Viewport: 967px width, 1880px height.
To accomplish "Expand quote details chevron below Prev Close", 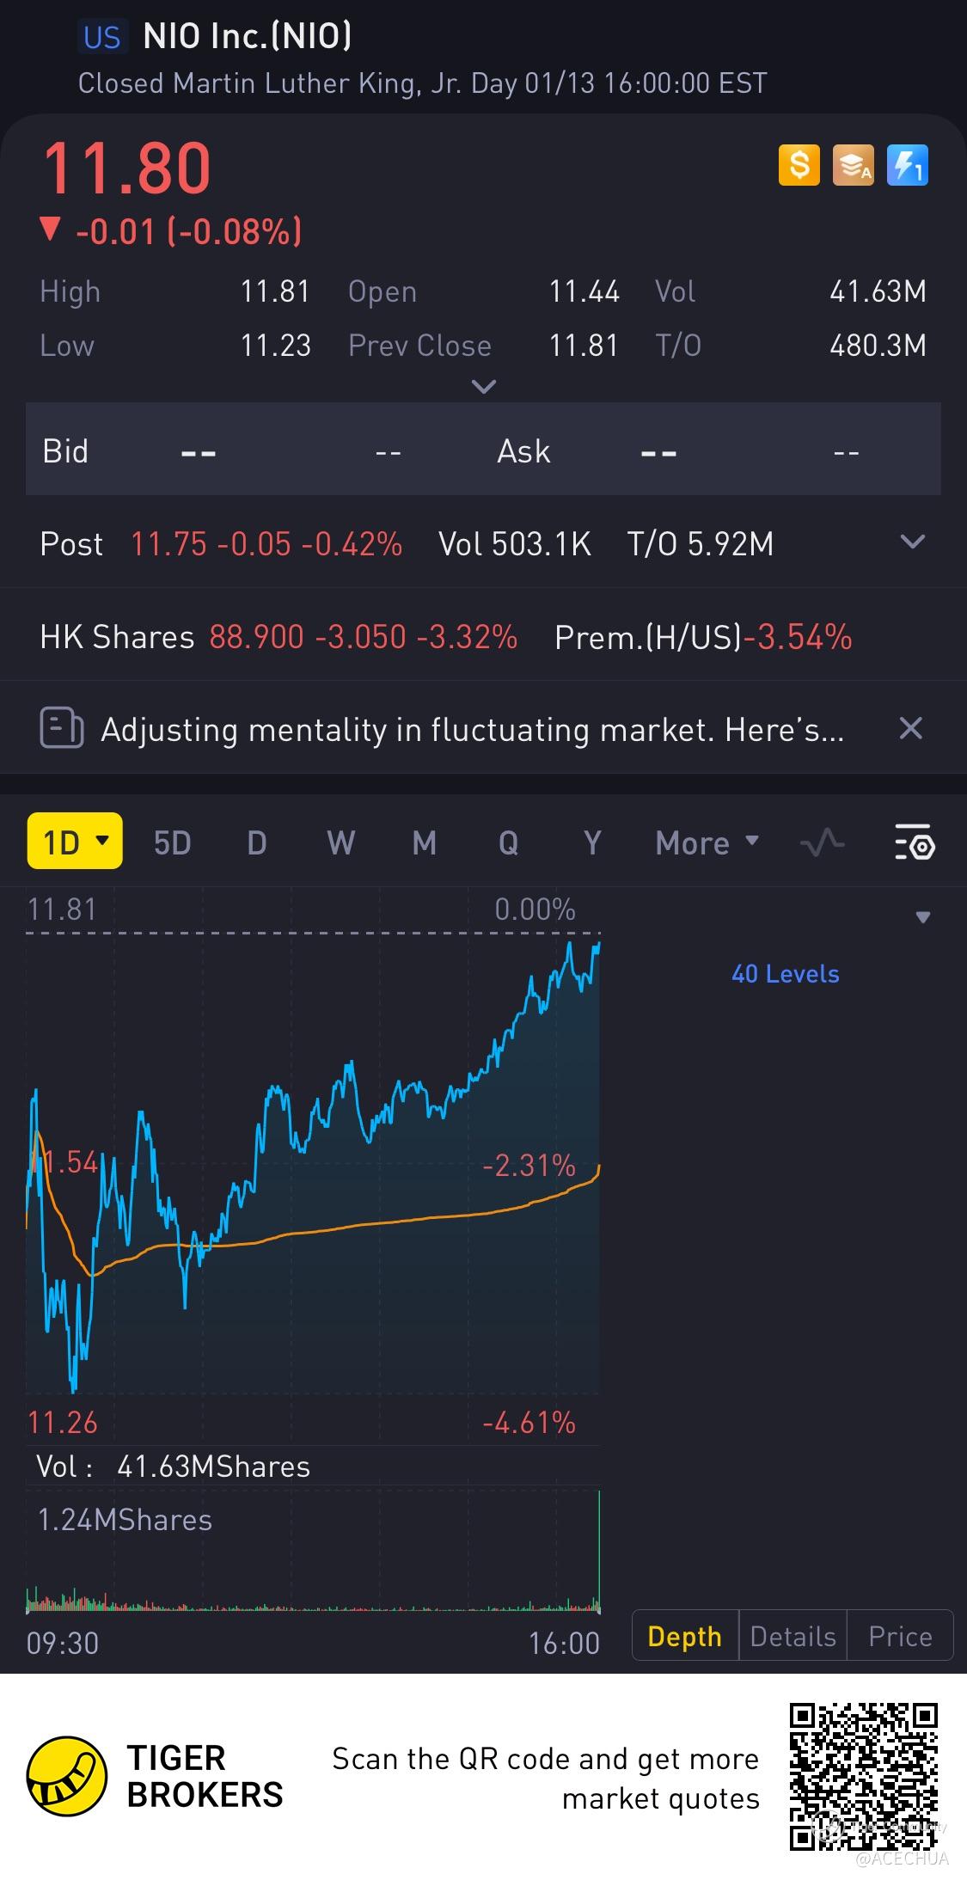I will 484,387.
